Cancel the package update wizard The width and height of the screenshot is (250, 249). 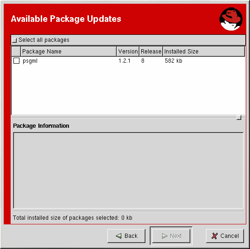[x=225, y=236]
